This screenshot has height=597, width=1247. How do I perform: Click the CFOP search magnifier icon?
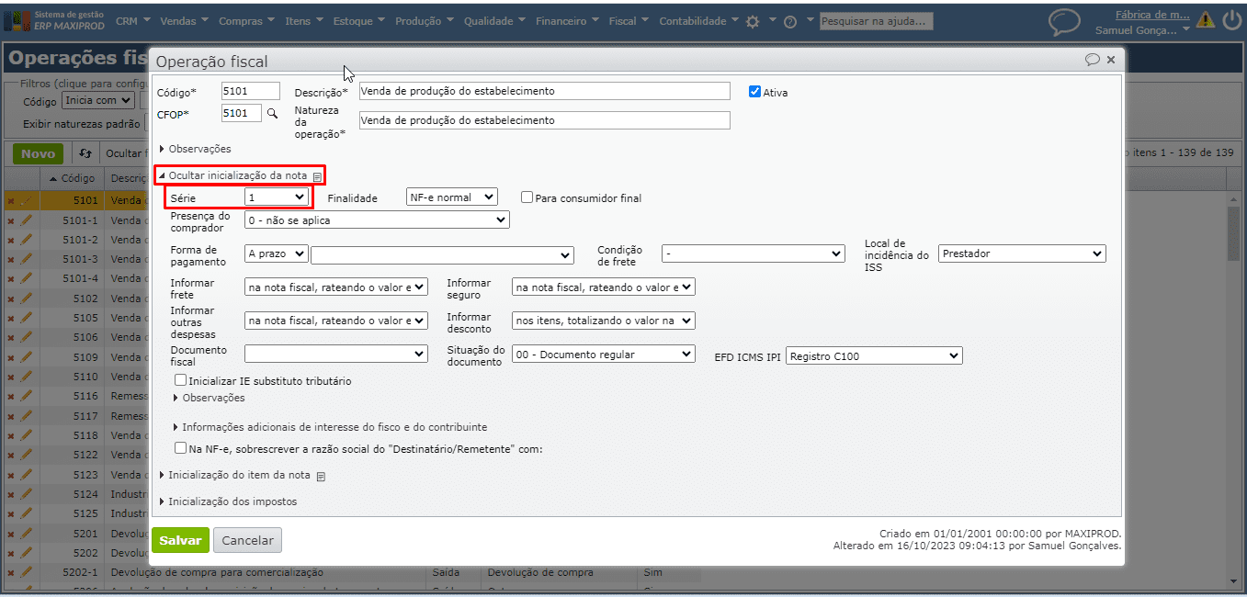coord(271,114)
